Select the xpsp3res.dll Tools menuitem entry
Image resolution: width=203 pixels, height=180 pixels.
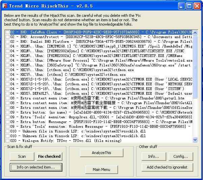(x=101, y=117)
